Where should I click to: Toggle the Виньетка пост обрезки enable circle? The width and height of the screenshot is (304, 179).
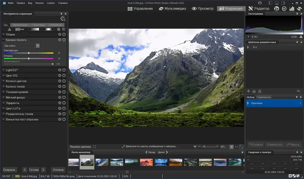64,119
